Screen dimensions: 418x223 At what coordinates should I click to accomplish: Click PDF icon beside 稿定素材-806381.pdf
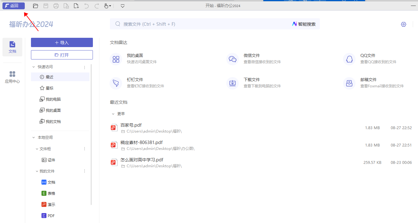114,145
